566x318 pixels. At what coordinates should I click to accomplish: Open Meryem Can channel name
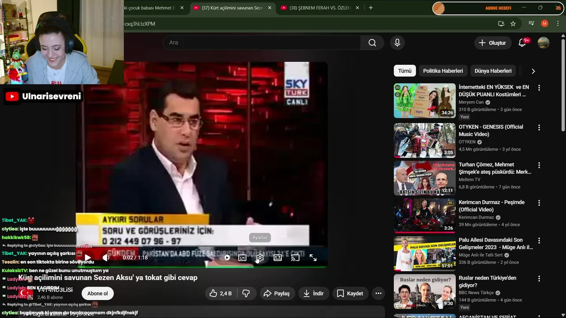(471, 102)
